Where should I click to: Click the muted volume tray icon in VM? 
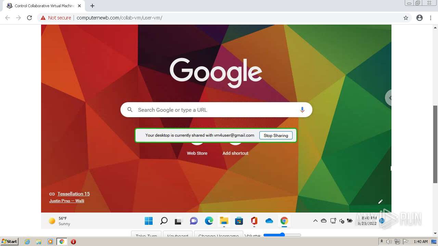pos(342,221)
